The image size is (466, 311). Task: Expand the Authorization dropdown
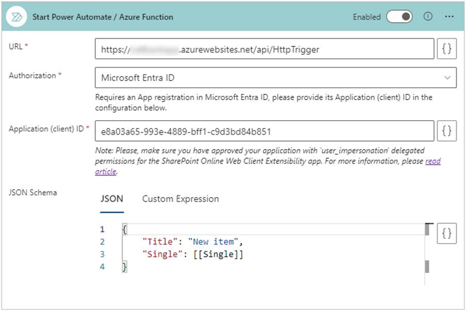click(x=276, y=77)
